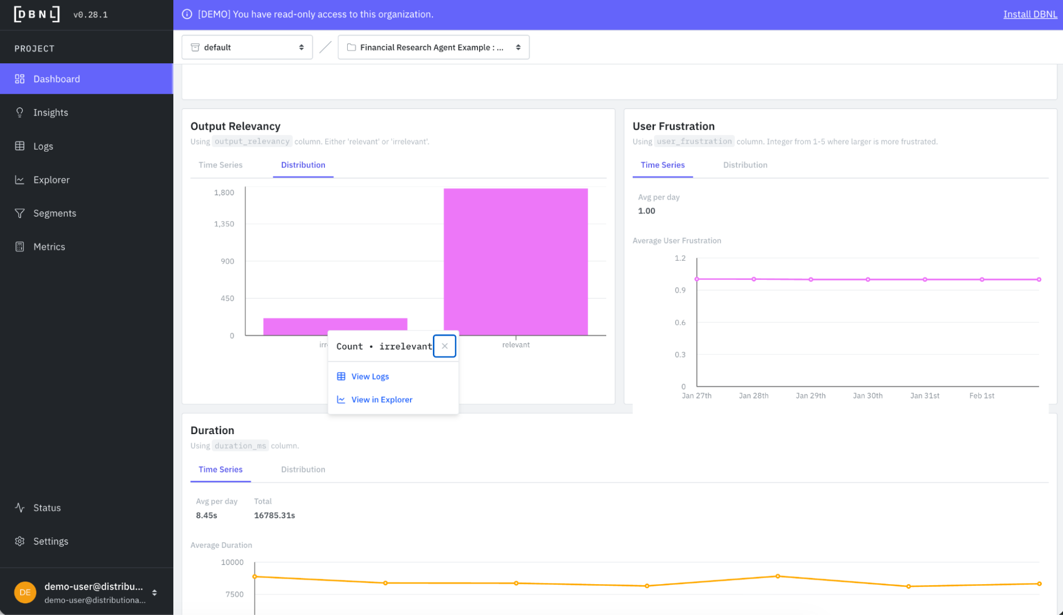Click the Logs table icon
The width and height of the screenshot is (1063, 615).
point(20,146)
